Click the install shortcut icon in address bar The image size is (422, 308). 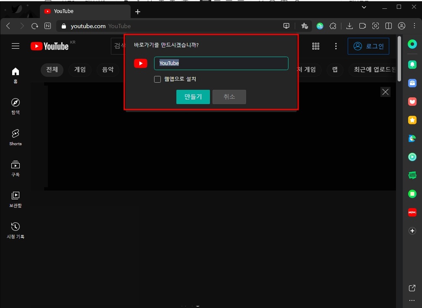(286, 26)
